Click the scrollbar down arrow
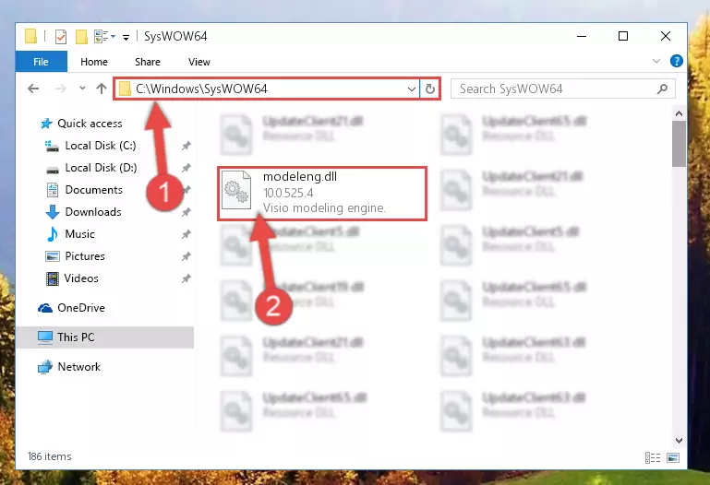The image size is (710, 485). [679, 440]
